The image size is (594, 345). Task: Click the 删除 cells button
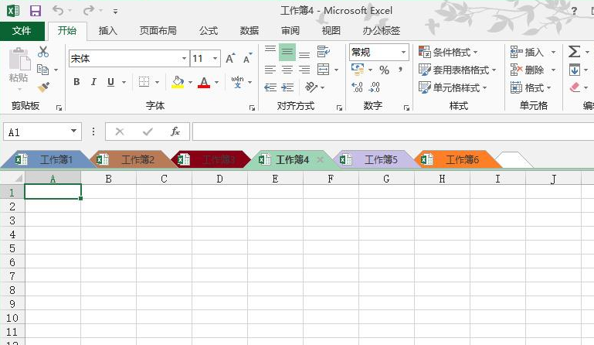(x=528, y=70)
